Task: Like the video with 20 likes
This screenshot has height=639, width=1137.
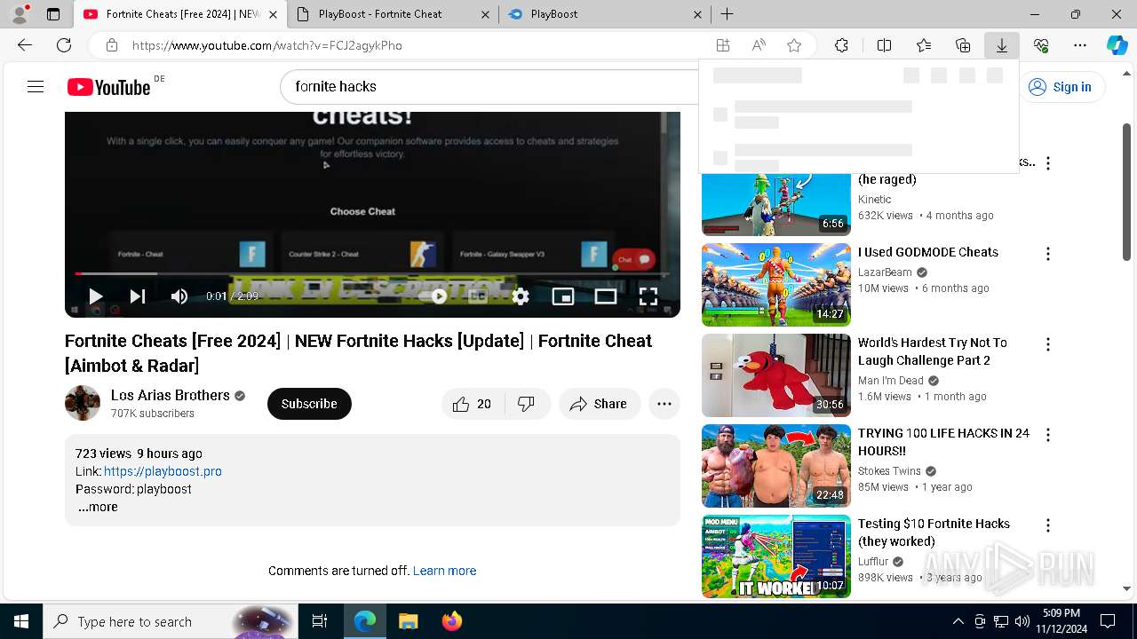Action: click(473, 404)
